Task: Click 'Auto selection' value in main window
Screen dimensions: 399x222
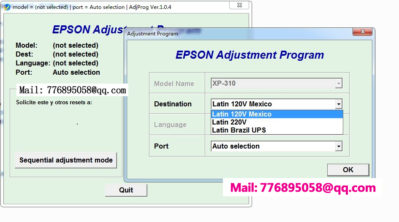Action: click(76, 72)
